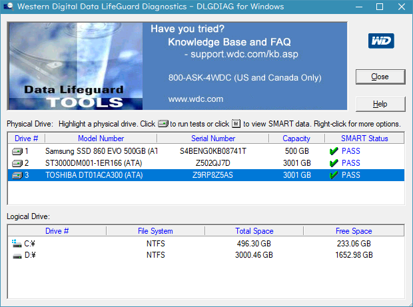413x307 pixels.
Task: Click the 500 GB capacity cell
Action: click(x=297, y=151)
